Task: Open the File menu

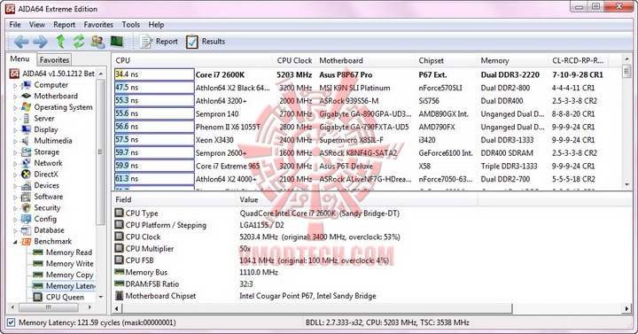Action: [15, 25]
